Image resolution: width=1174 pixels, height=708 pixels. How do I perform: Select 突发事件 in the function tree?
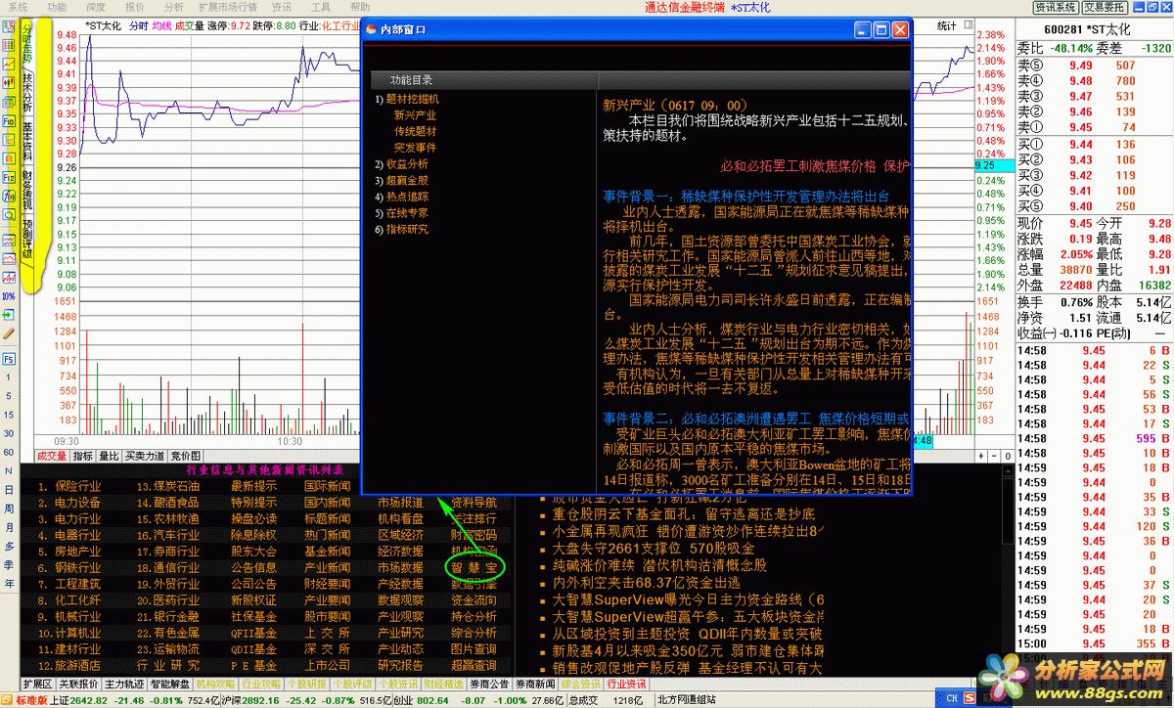pos(415,148)
